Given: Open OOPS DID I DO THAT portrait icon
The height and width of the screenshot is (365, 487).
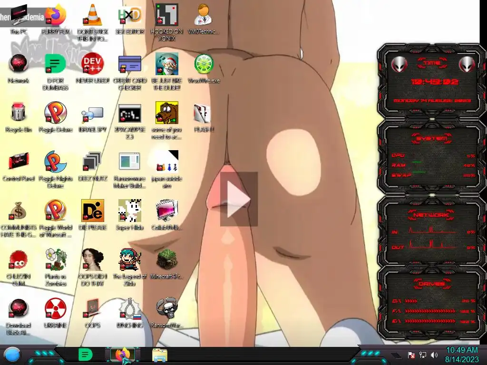Looking at the screenshot, I should click(x=93, y=268).
